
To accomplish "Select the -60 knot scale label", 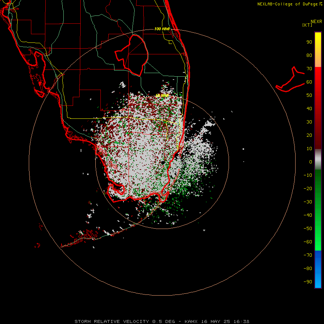I will [x=308, y=242].
